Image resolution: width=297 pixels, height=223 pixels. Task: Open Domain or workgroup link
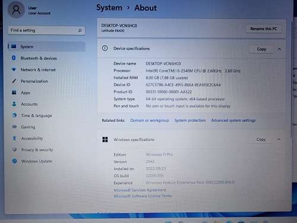(x=150, y=121)
